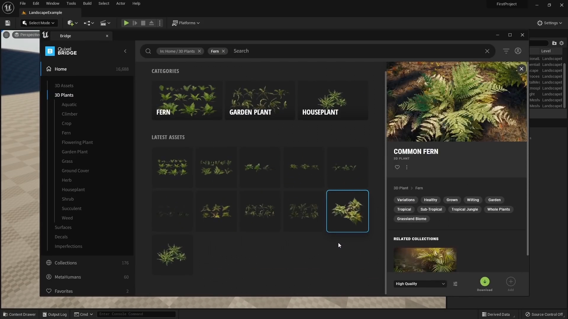The image size is (568, 319).
Task: Open the asset three-dot options menu
Action: (x=407, y=167)
